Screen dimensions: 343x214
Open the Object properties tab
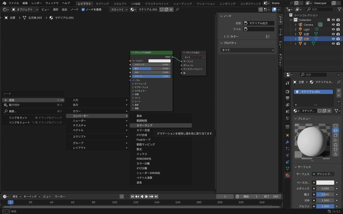(x=288, y=135)
